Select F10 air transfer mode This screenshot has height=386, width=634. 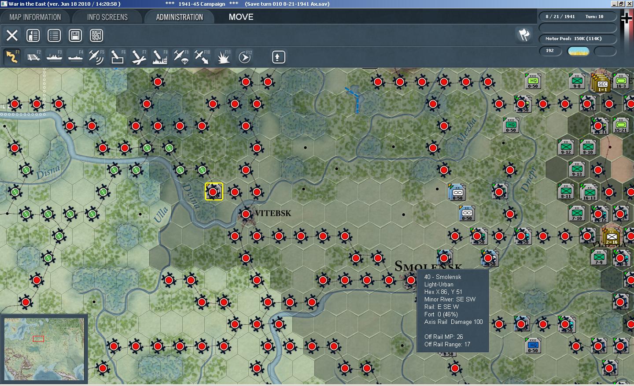pyautogui.click(x=202, y=57)
